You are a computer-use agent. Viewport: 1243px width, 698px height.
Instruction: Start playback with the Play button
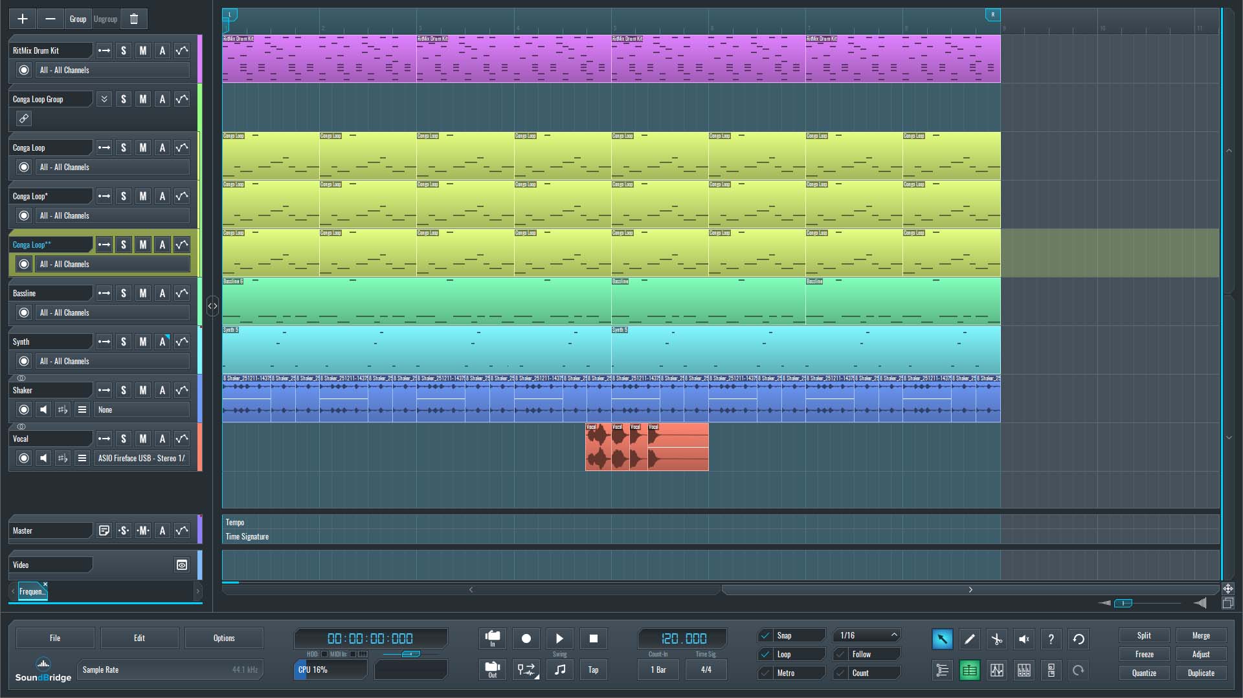click(560, 638)
